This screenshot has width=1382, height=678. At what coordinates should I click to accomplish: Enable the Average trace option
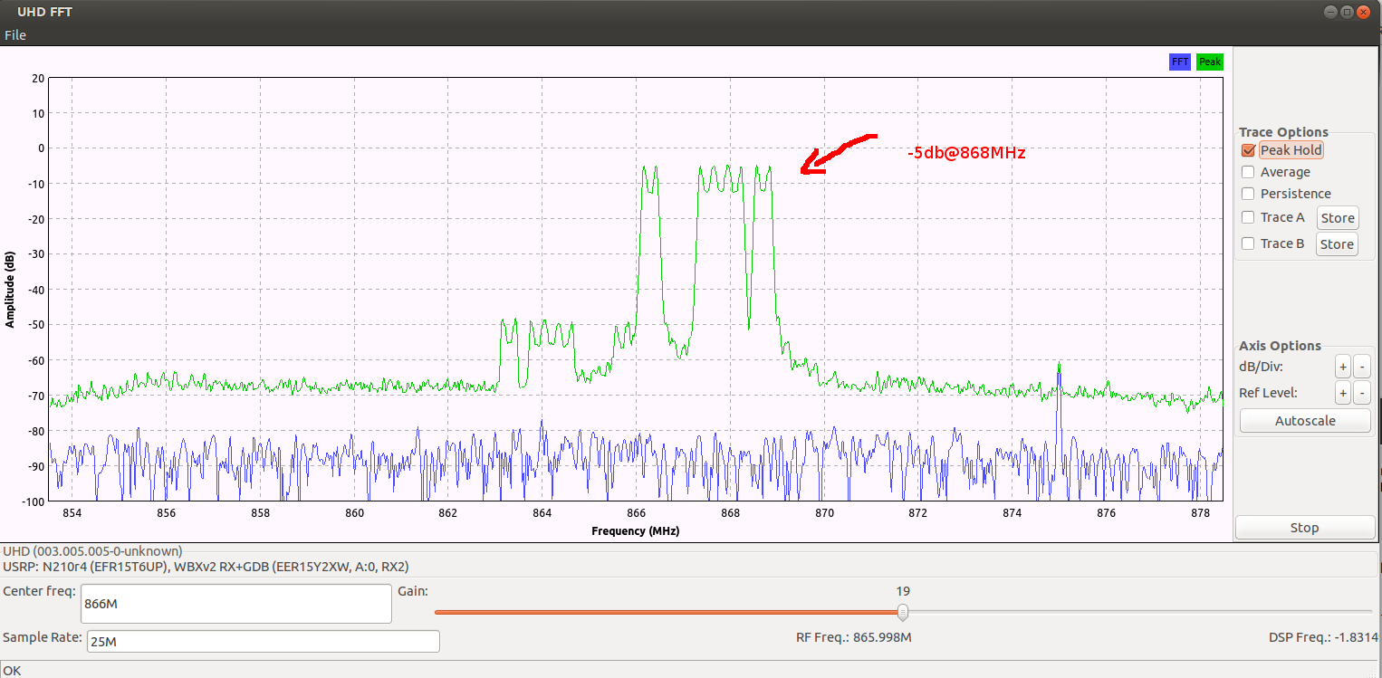(x=1248, y=172)
